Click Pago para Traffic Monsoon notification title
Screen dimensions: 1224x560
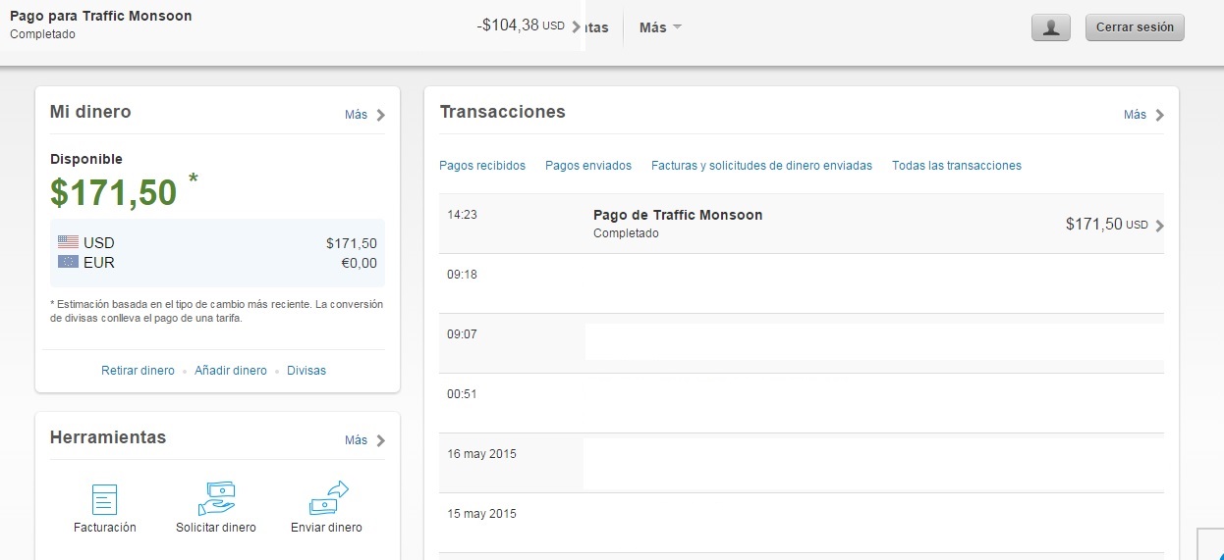click(101, 16)
